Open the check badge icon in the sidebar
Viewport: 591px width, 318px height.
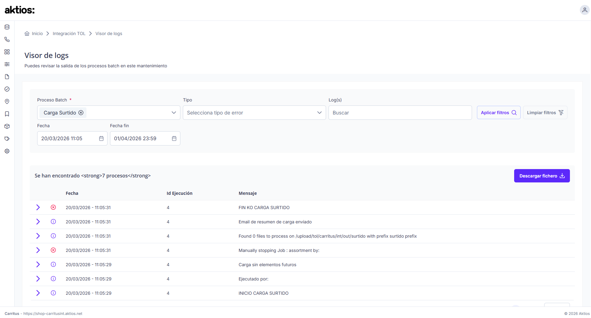pyautogui.click(x=7, y=89)
